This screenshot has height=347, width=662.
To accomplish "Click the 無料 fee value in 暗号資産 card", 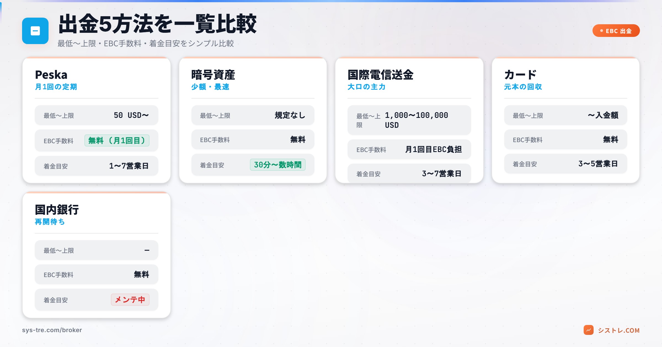I will [x=298, y=139].
